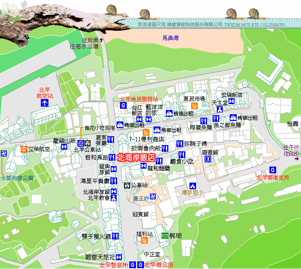
Task: Click the 北竿公車站 label
Action: tap(87, 149)
